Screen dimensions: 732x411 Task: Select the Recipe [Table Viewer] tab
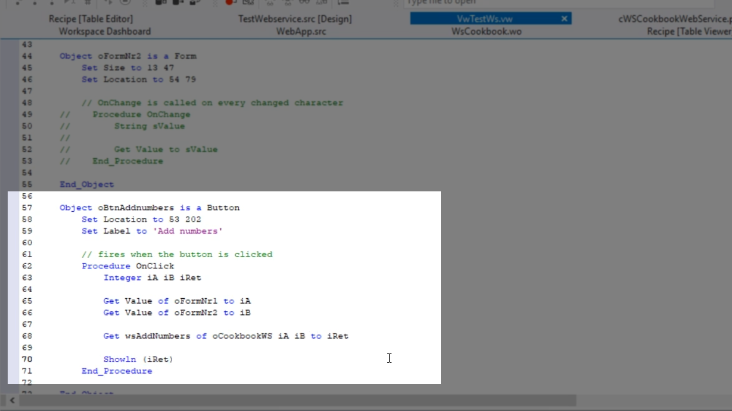tap(689, 32)
